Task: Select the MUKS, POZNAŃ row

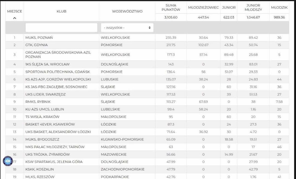Action: coord(147,38)
